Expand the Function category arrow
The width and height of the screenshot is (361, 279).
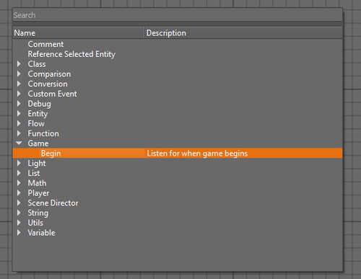(19, 133)
